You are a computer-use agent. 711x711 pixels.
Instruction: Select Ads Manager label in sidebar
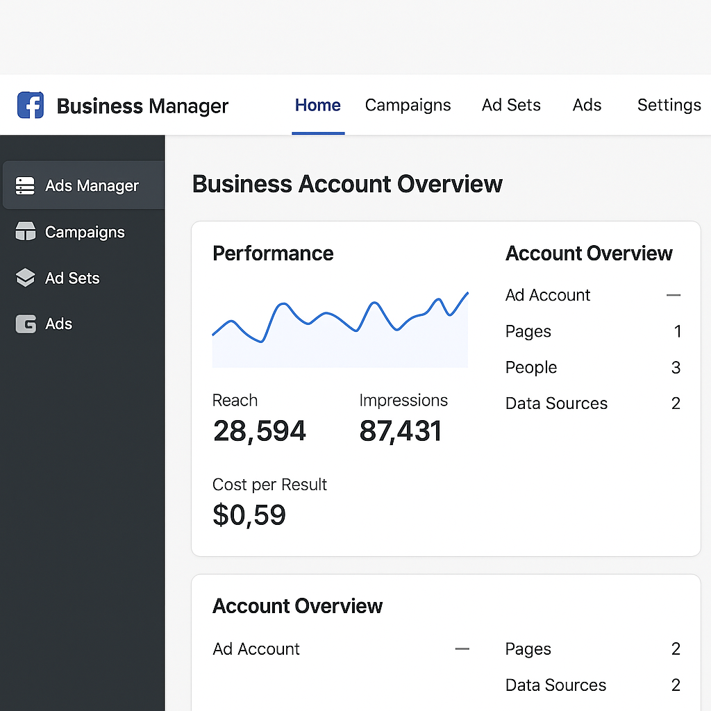[92, 186]
